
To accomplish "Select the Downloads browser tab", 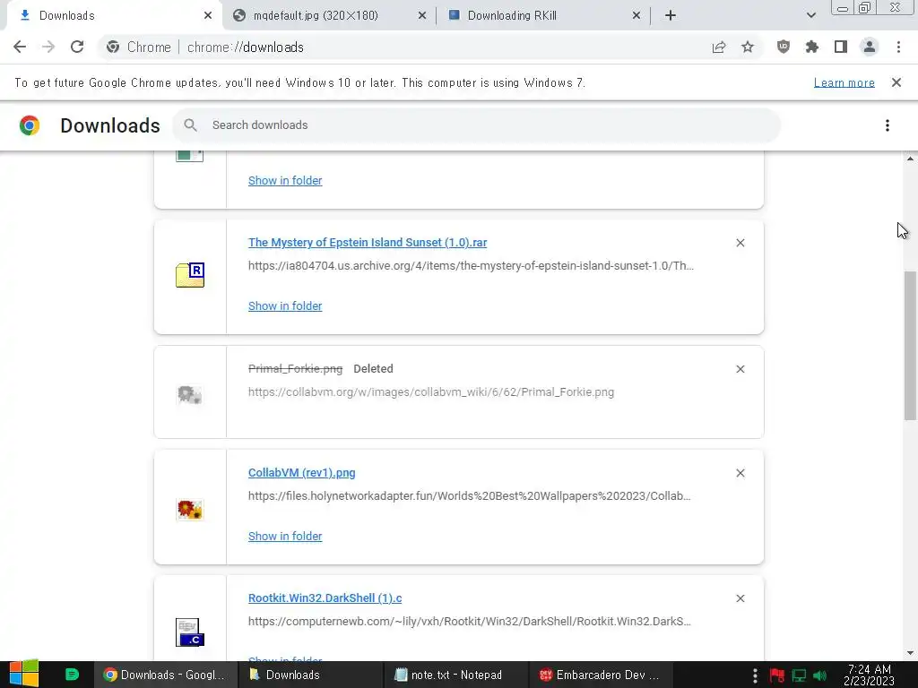I will (x=114, y=15).
